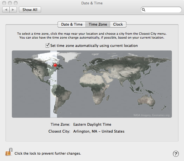Click the red location pin on map

click(x=55, y=65)
